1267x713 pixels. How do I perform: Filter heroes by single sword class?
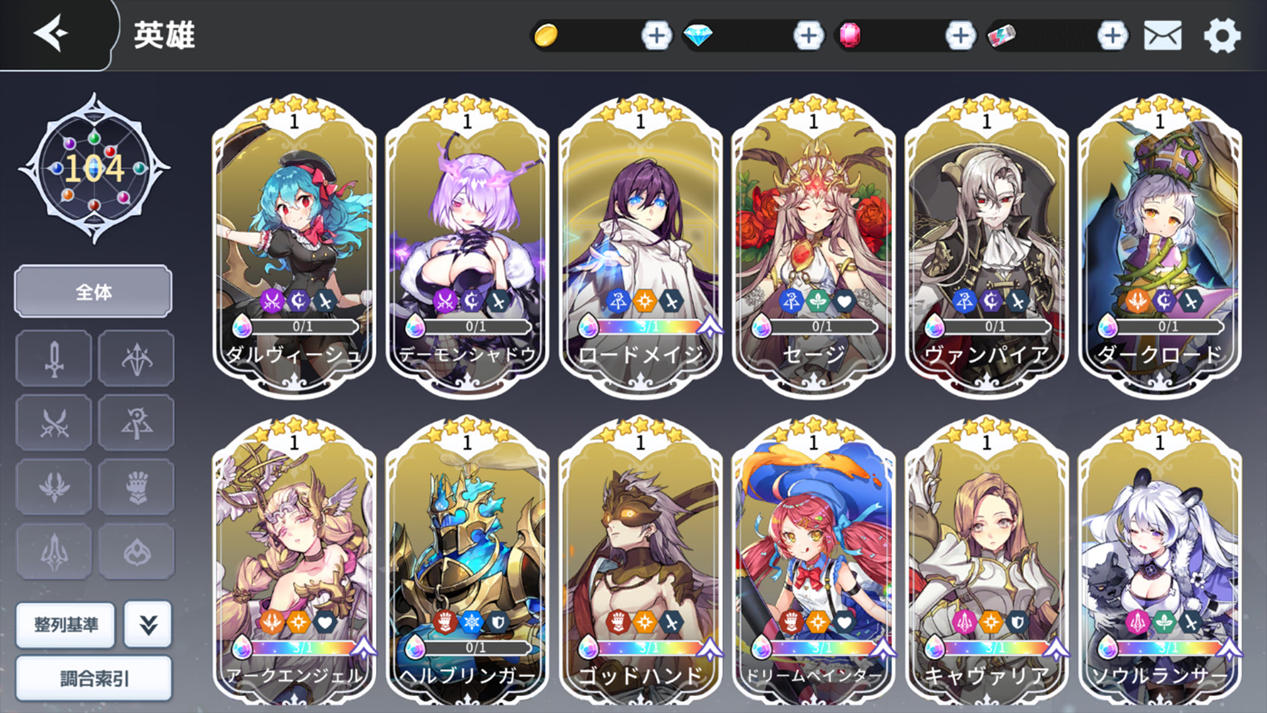tap(54, 358)
